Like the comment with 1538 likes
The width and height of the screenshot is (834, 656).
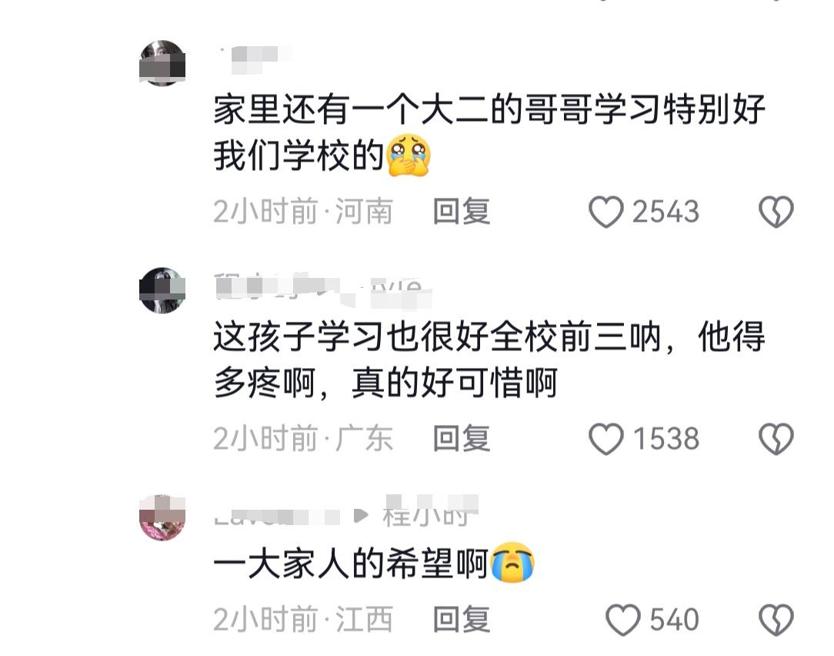(605, 439)
